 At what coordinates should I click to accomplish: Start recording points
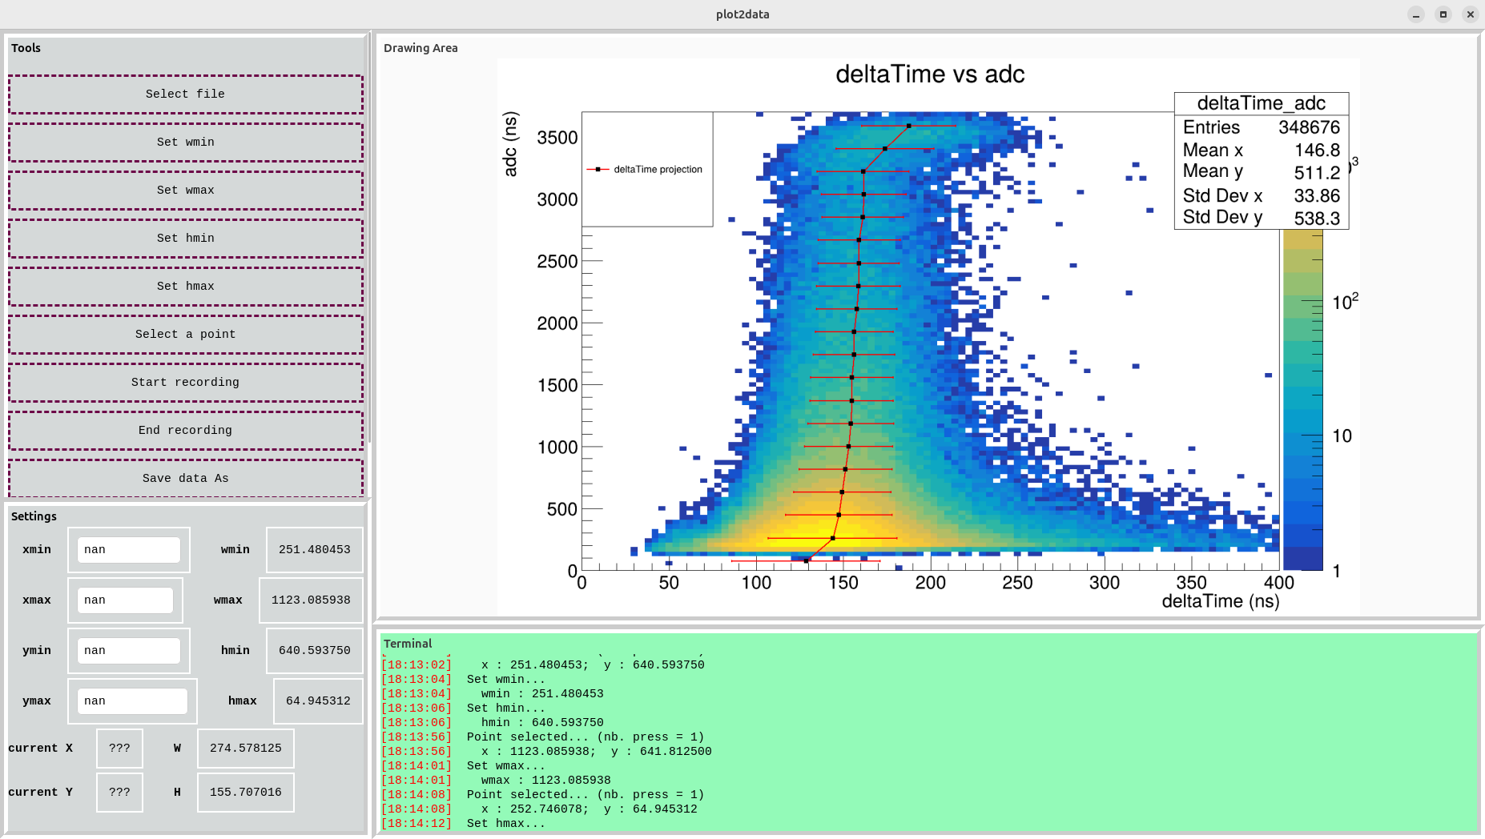(186, 383)
